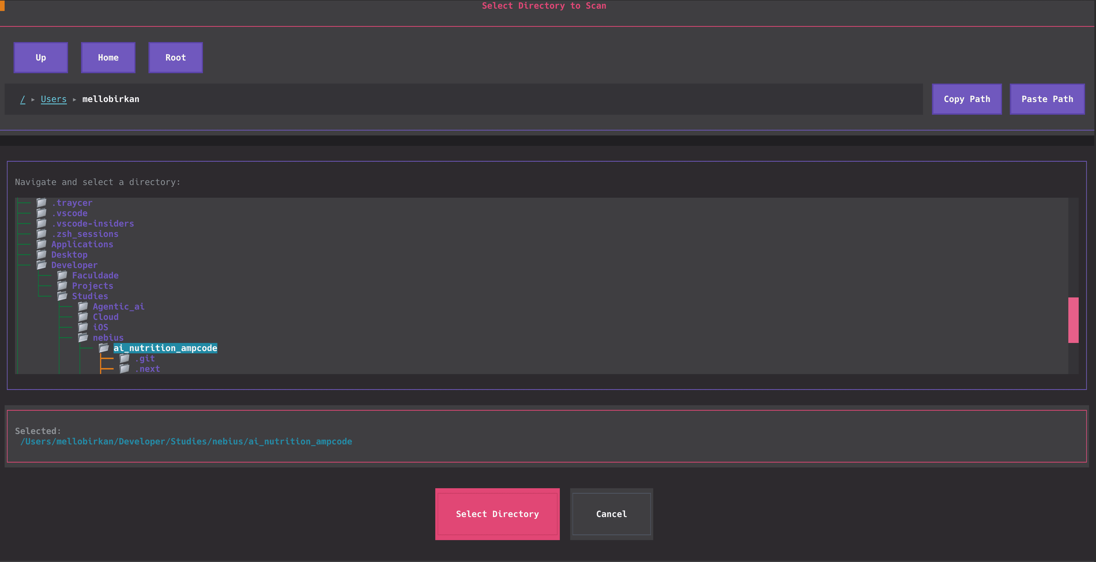Viewport: 1096px width, 562px height.
Task: Select the .vscode-insiders directory
Action: click(92, 223)
